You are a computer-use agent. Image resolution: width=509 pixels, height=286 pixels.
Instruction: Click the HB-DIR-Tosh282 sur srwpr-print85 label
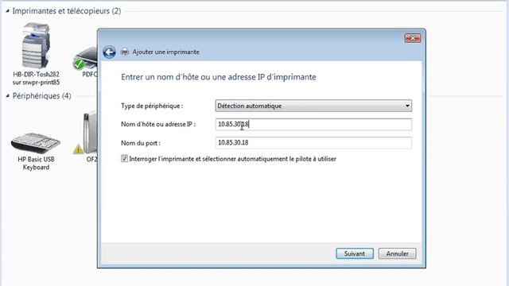36,78
